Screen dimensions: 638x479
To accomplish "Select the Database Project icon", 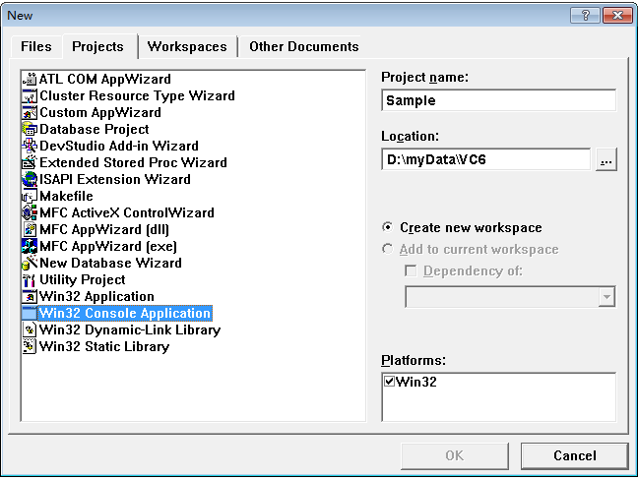I will 30,129.
